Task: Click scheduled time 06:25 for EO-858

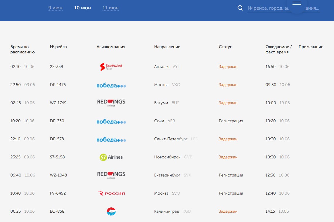Action: [16, 211]
